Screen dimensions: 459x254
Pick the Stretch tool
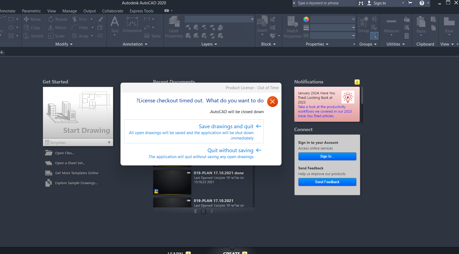coord(34,36)
